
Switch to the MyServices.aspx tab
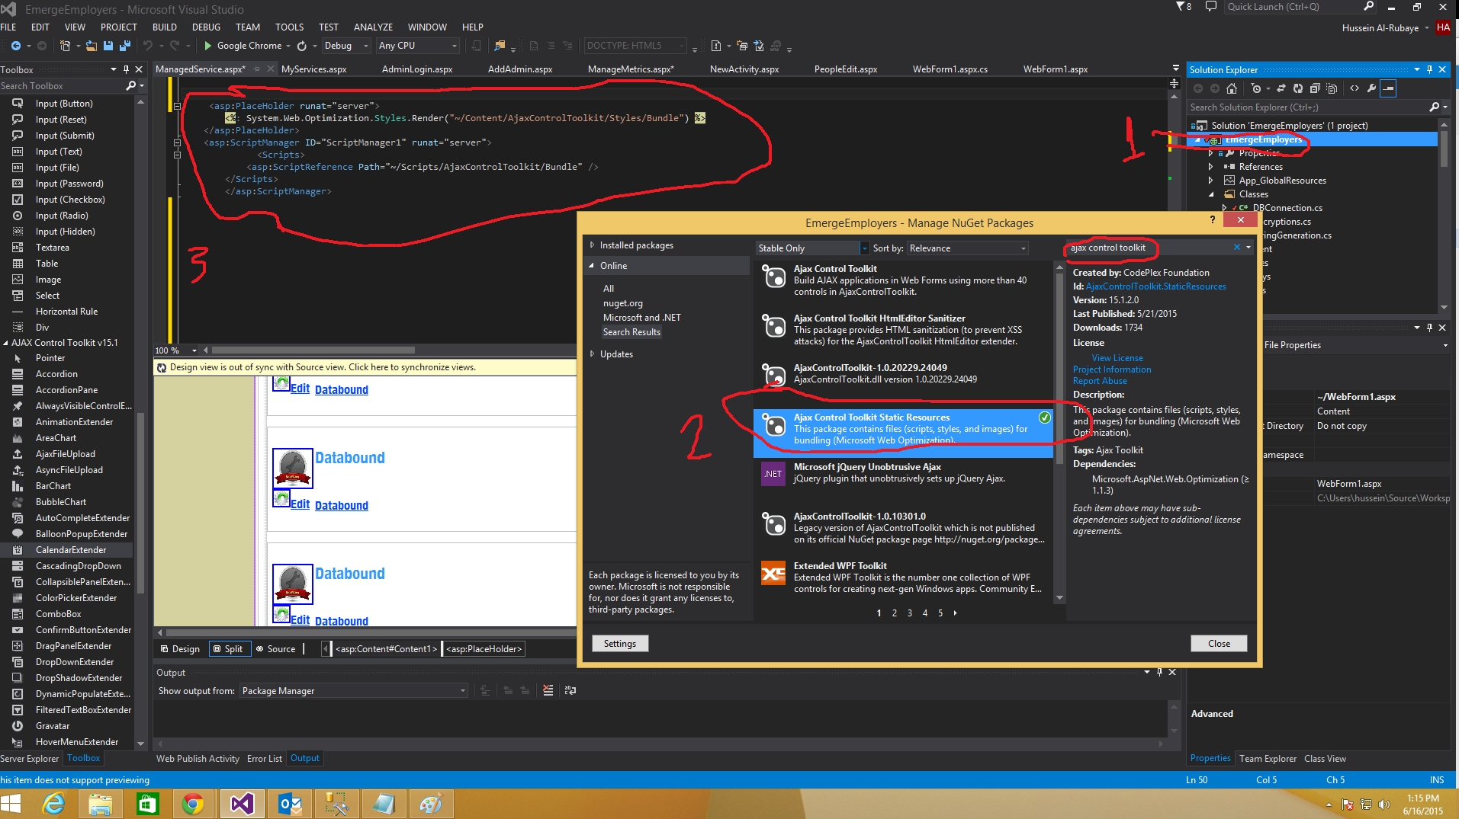[x=313, y=69]
